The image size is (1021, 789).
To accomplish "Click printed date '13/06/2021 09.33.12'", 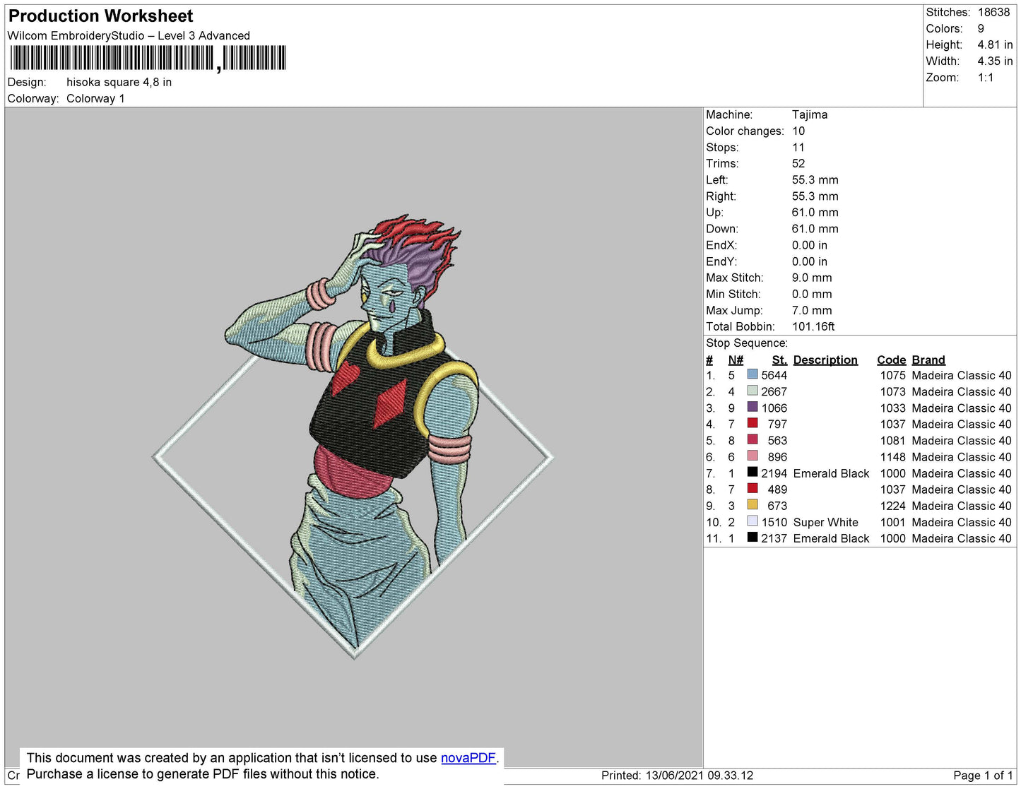I will pos(700,775).
